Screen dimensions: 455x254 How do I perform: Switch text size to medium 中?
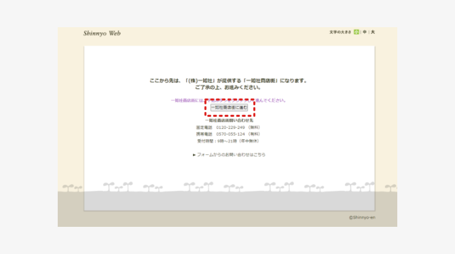[365, 32]
